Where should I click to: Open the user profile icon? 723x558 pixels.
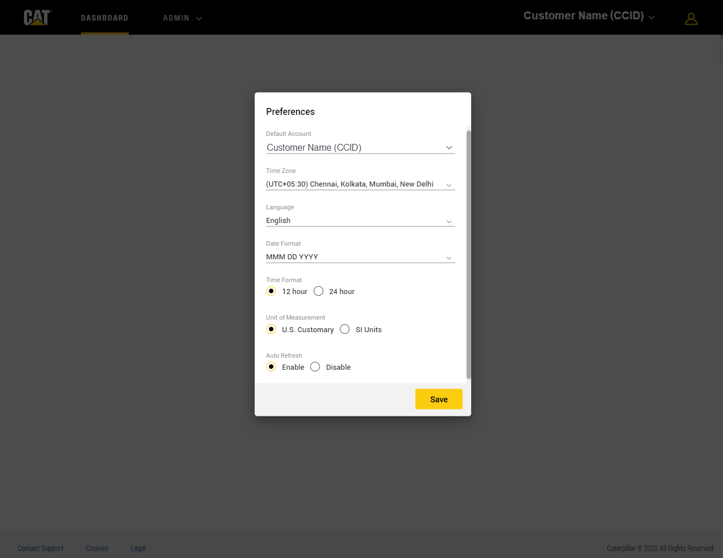691,19
